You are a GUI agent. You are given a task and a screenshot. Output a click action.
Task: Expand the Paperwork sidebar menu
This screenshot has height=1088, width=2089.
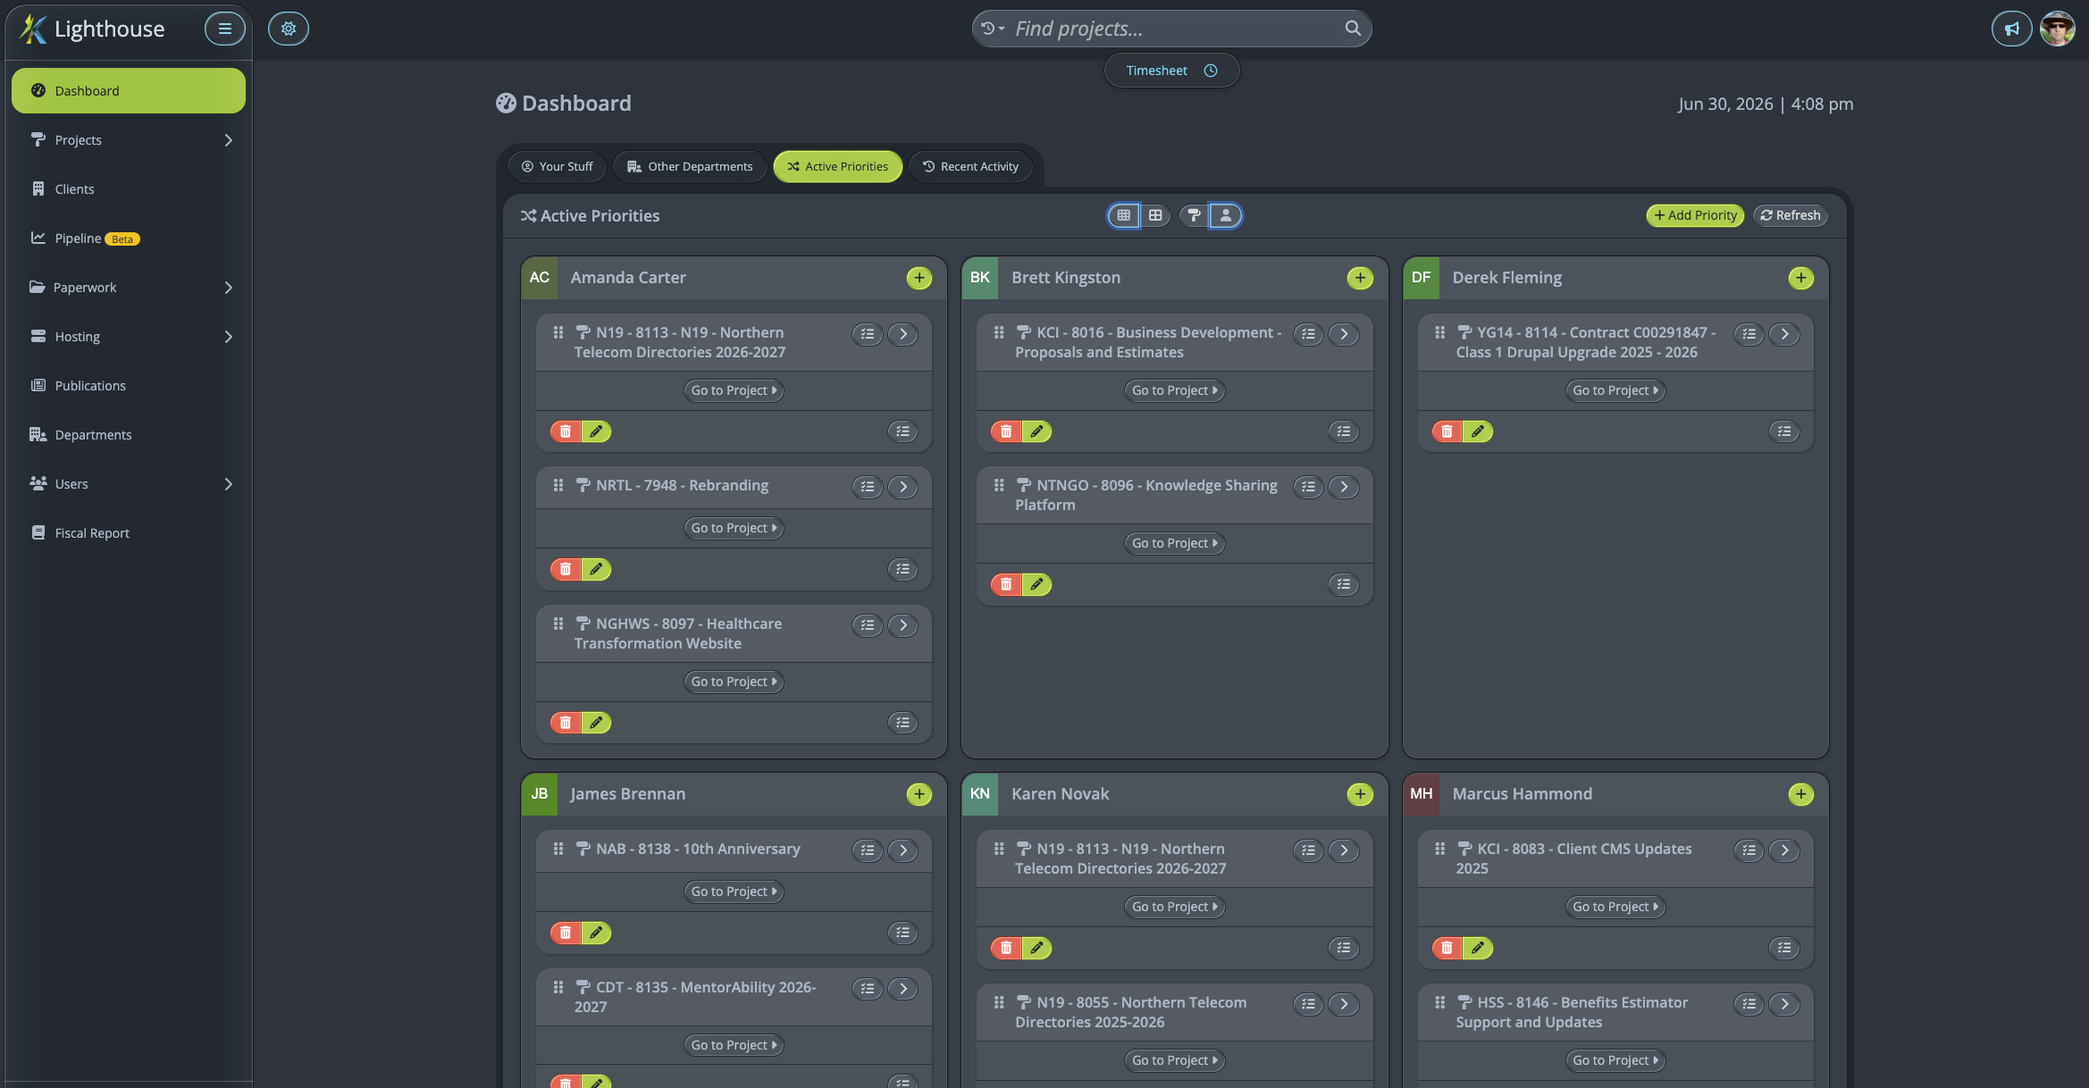(x=129, y=288)
